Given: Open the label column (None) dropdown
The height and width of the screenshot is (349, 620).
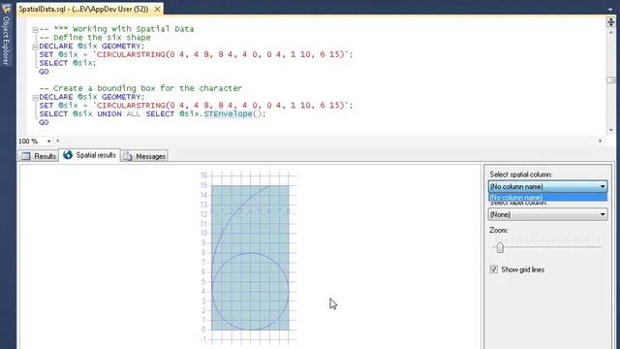Looking at the screenshot, I should (x=547, y=214).
